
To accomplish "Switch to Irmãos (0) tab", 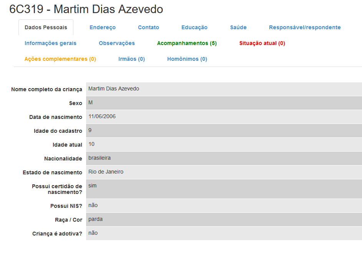I will (131, 59).
